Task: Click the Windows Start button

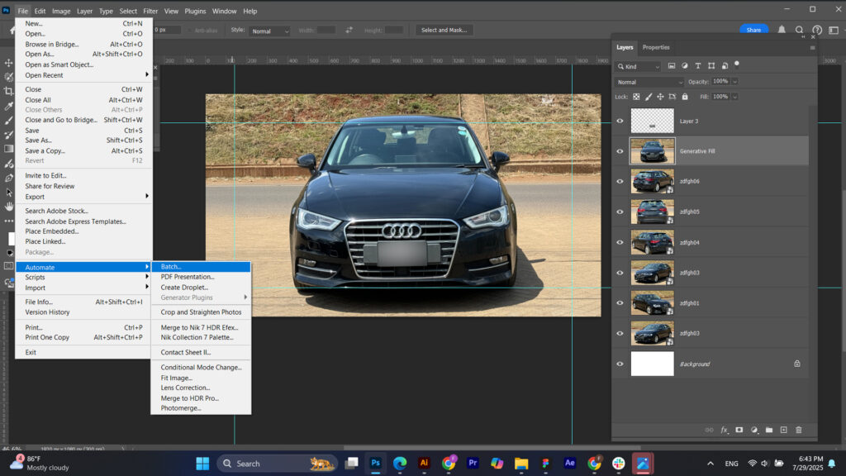Action: [202, 464]
